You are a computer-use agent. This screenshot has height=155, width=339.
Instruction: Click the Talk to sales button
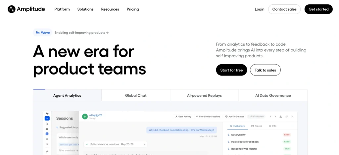(x=265, y=70)
